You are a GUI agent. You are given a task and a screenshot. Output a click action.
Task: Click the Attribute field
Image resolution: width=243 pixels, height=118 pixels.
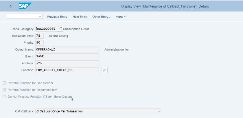pos(67,63)
